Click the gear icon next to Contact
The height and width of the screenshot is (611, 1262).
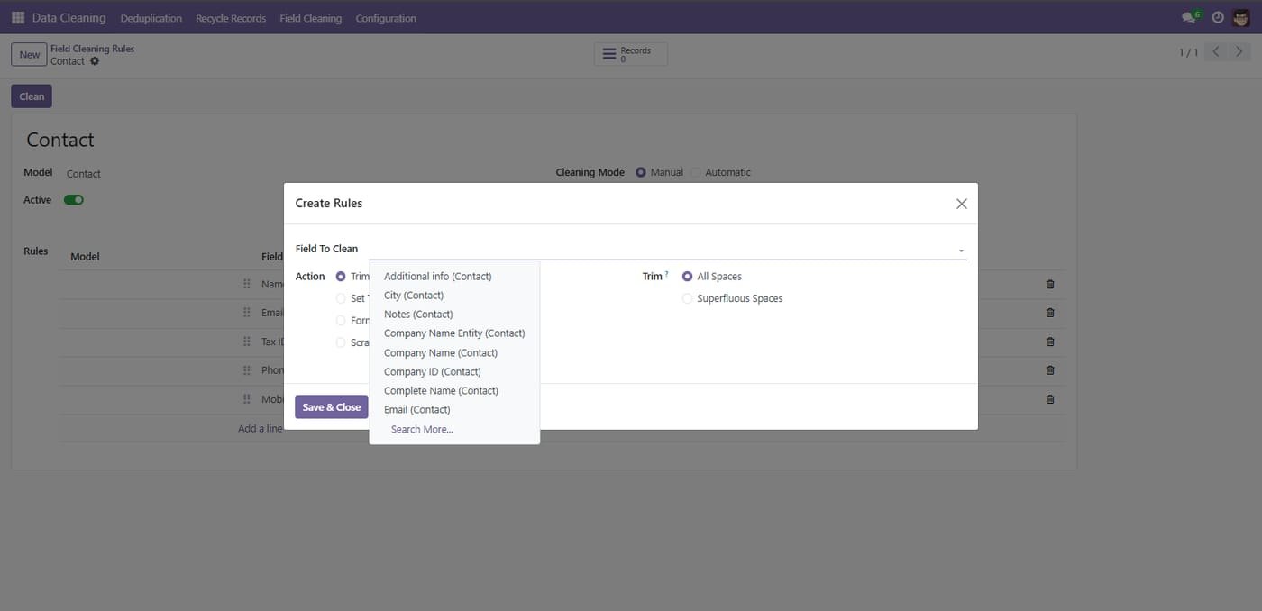point(95,61)
